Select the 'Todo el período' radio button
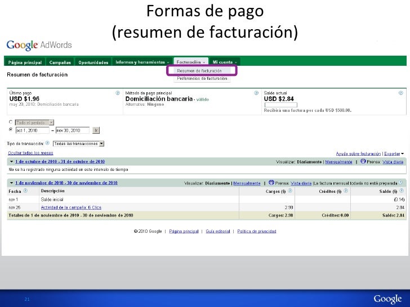410x307 pixels. coord(11,122)
